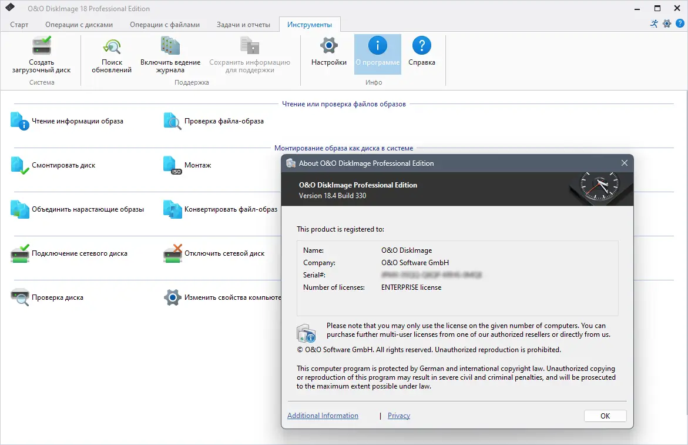Launch Проверка диска
This screenshot has height=445, width=688.
[47, 297]
